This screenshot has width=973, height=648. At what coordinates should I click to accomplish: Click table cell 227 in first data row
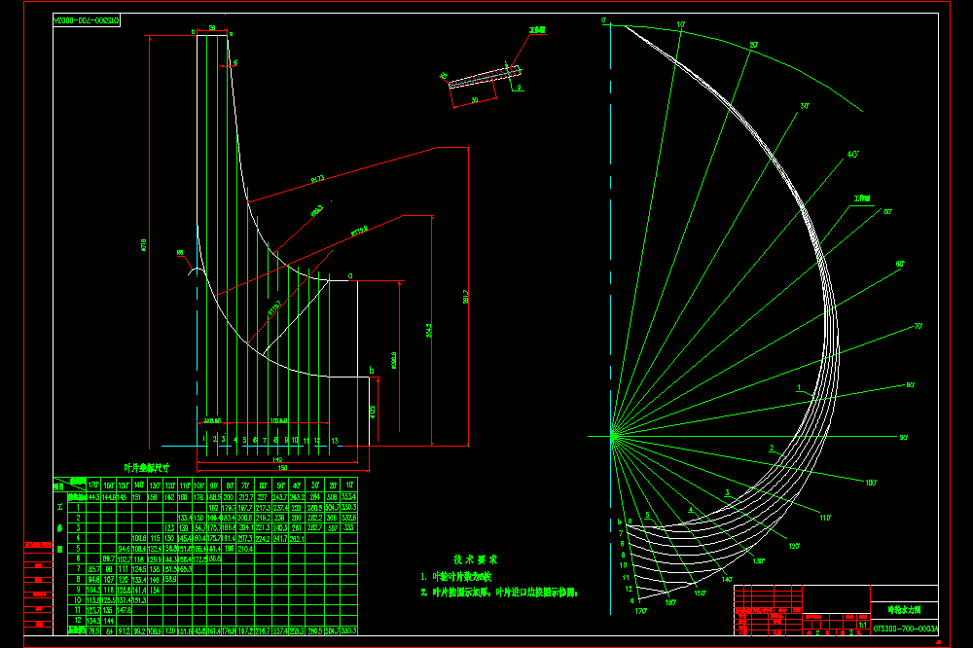262,497
